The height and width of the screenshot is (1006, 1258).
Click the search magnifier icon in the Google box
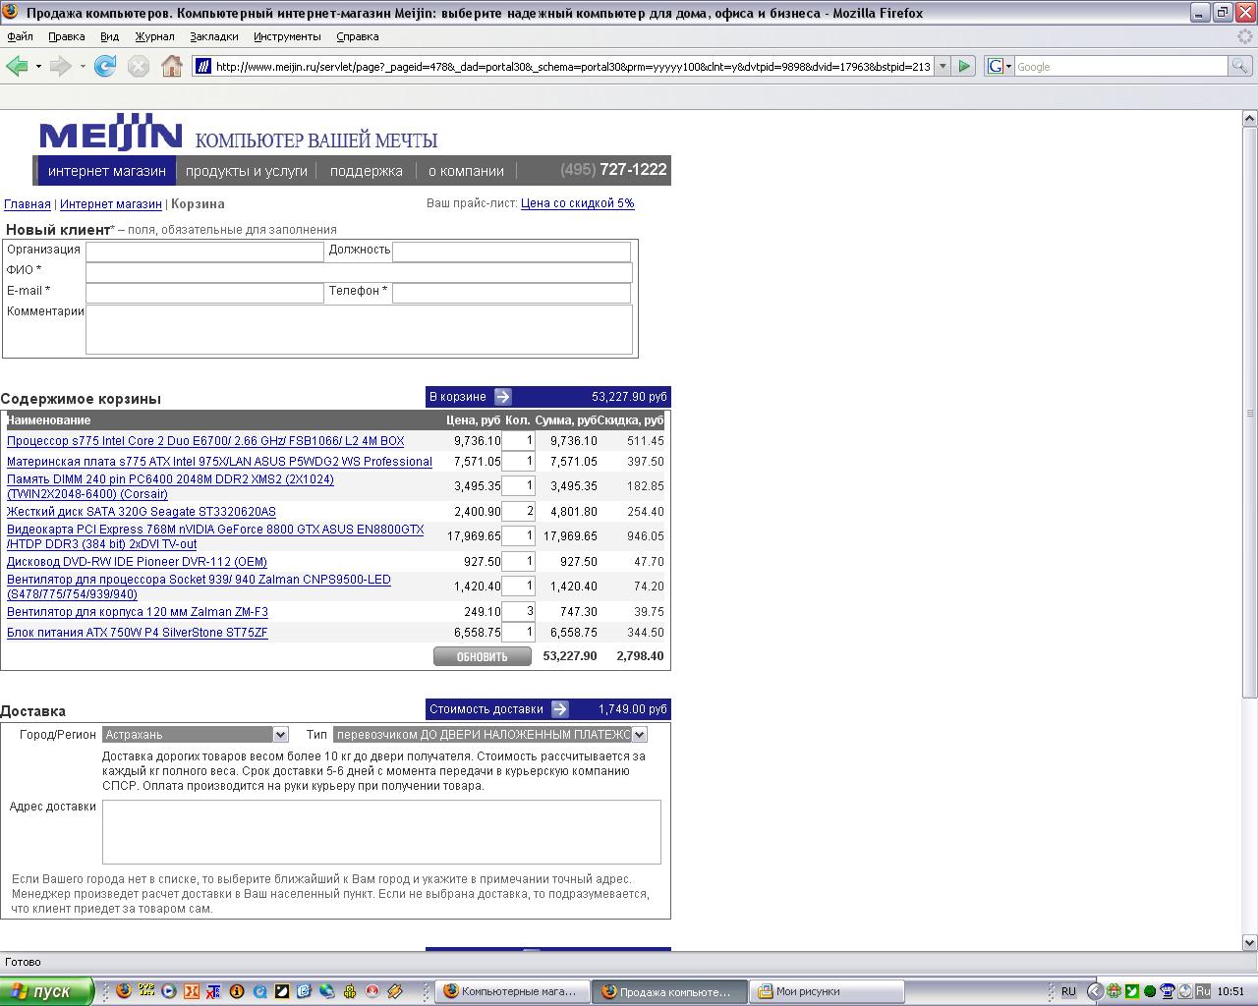pyautogui.click(x=1240, y=66)
